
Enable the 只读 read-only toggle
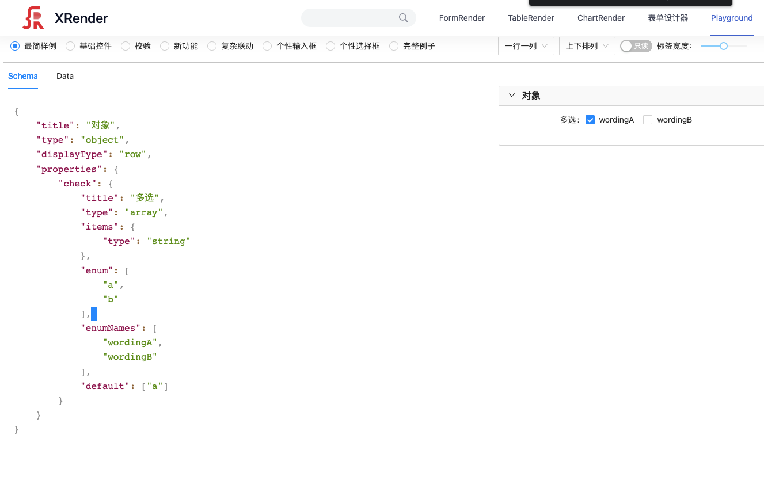[636, 45]
